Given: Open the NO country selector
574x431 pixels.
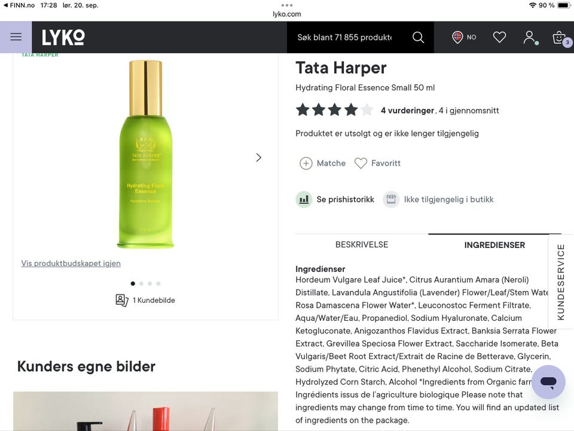Looking at the screenshot, I should click(464, 37).
